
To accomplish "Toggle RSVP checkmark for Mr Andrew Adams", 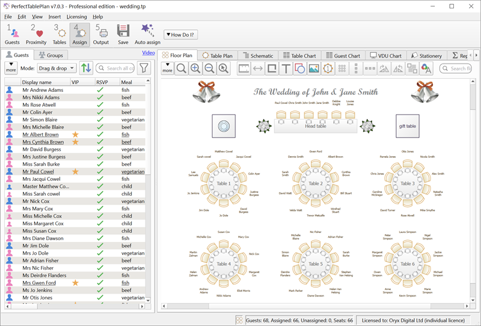I will click(x=100, y=90).
